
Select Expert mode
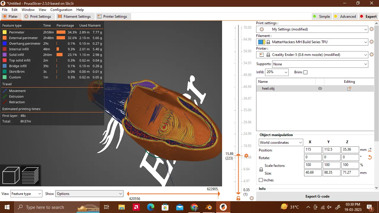click(x=368, y=17)
